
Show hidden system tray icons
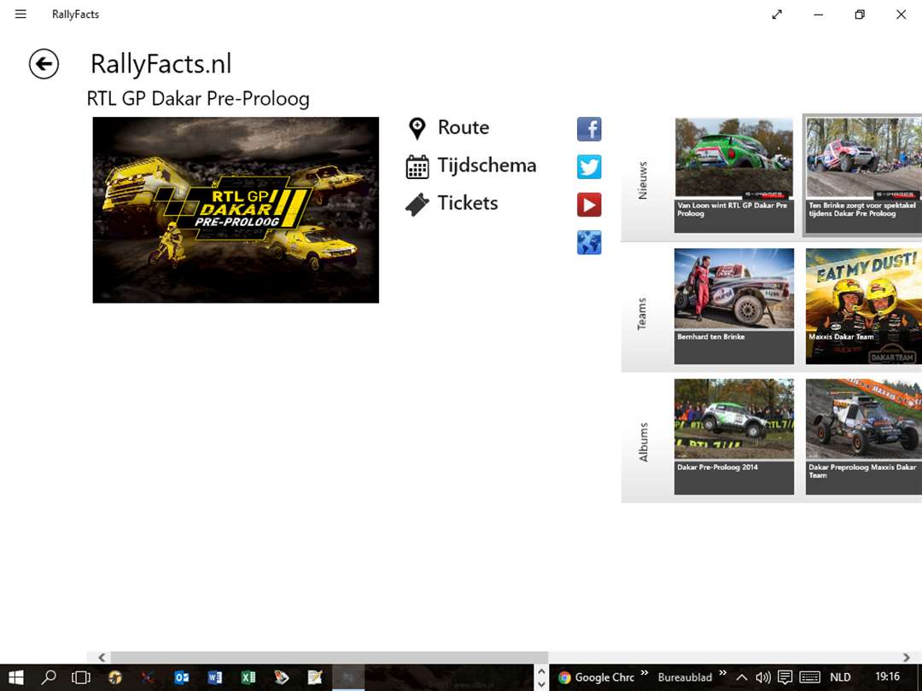click(742, 677)
